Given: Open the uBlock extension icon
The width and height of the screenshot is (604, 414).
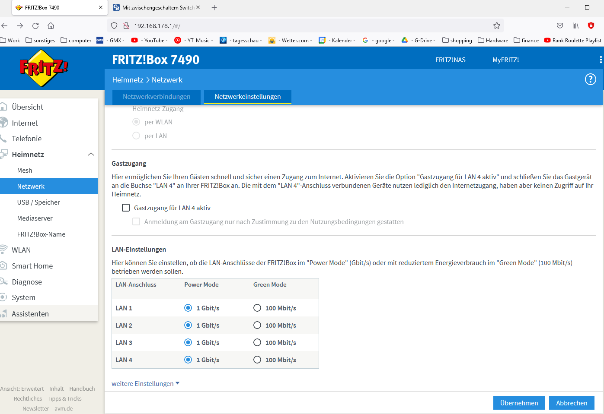Looking at the screenshot, I should pyautogui.click(x=591, y=25).
